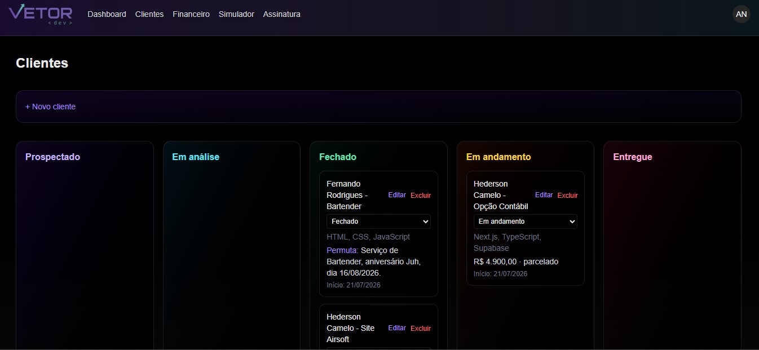Click the Clientes page title

[42, 63]
